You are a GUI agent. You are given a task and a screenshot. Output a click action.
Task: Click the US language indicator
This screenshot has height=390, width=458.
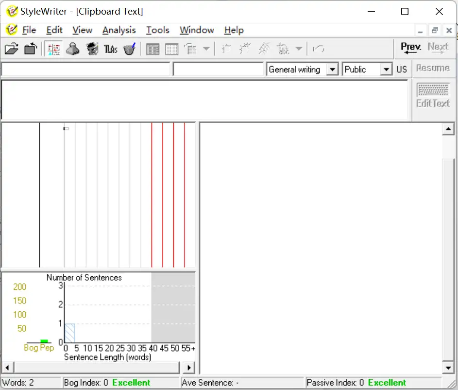pyautogui.click(x=402, y=70)
